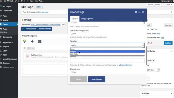174x98 pixels.
Task: Click the Testing page title field
Action: pos(44,20)
